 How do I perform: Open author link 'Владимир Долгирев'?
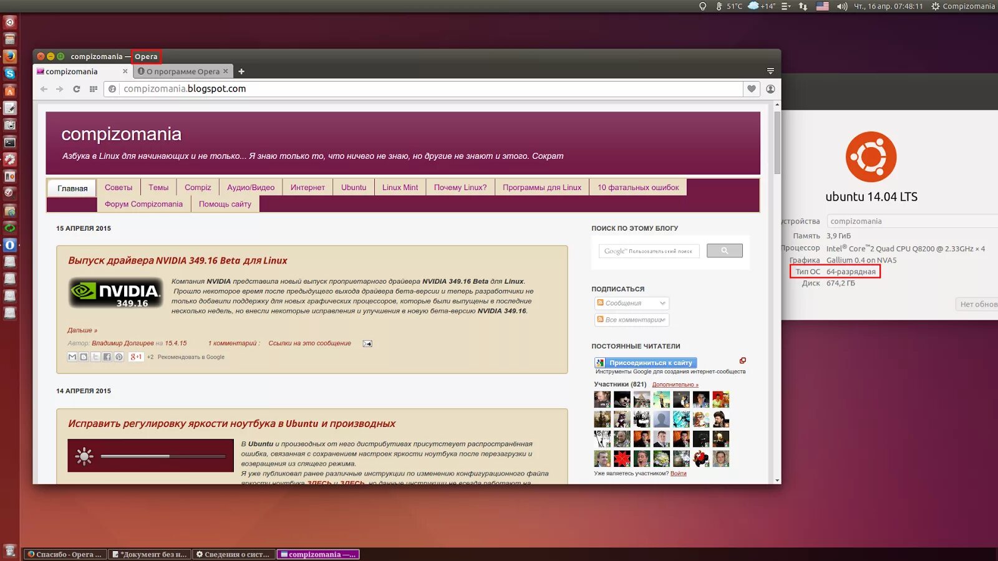123,343
